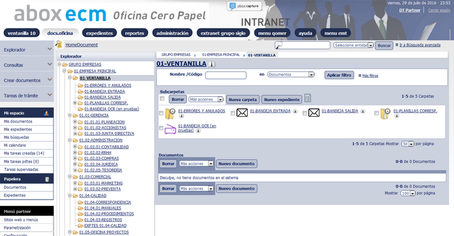The image size is (454, 236).
Task: Open the reportes menu
Action: pyautogui.click(x=134, y=33)
